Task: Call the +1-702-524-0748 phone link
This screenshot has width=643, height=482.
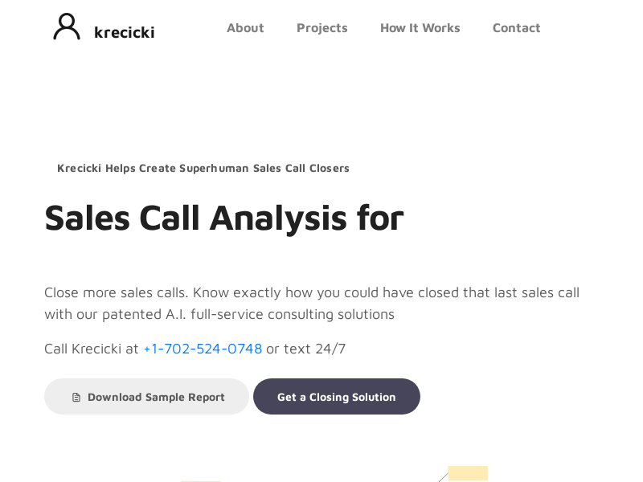Action: point(203,349)
